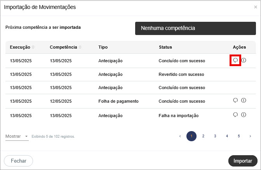The width and height of the screenshot is (261, 170).
Task: Navigate to pagination page 4
Action: 227,136
